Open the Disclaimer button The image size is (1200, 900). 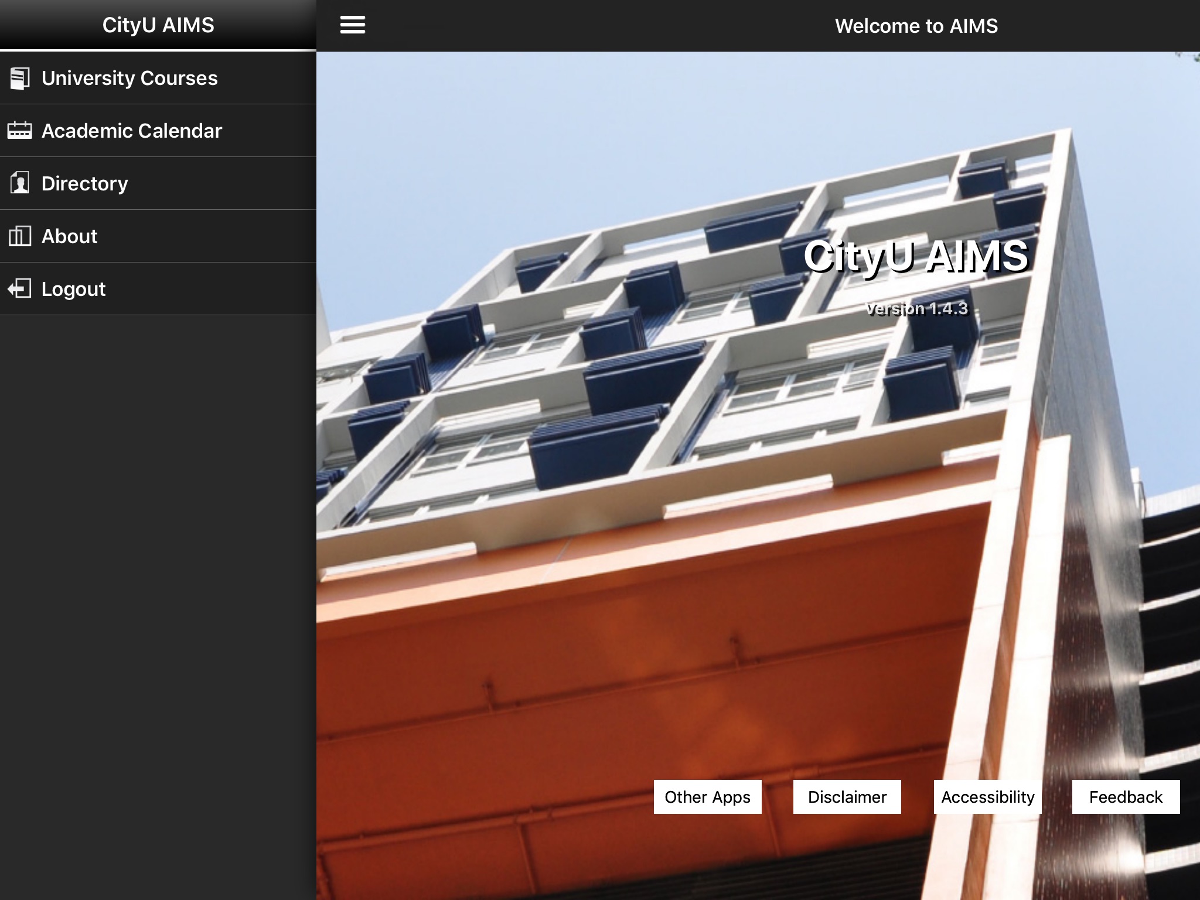pyautogui.click(x=847, y=797)
